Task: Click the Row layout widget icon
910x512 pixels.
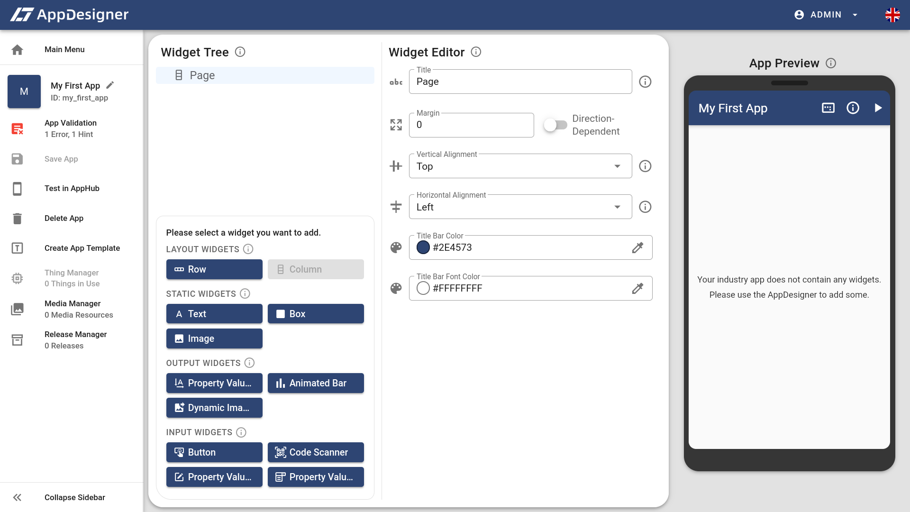Action: pyautogui.click(x=179, y=269)
